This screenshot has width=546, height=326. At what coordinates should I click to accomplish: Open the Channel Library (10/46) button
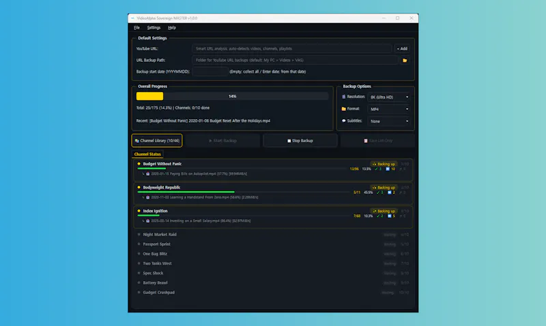click(x=157, y=141)
